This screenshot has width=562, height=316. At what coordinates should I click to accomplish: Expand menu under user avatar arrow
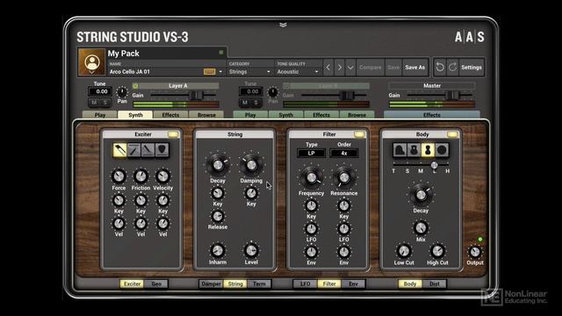[91, 72]
